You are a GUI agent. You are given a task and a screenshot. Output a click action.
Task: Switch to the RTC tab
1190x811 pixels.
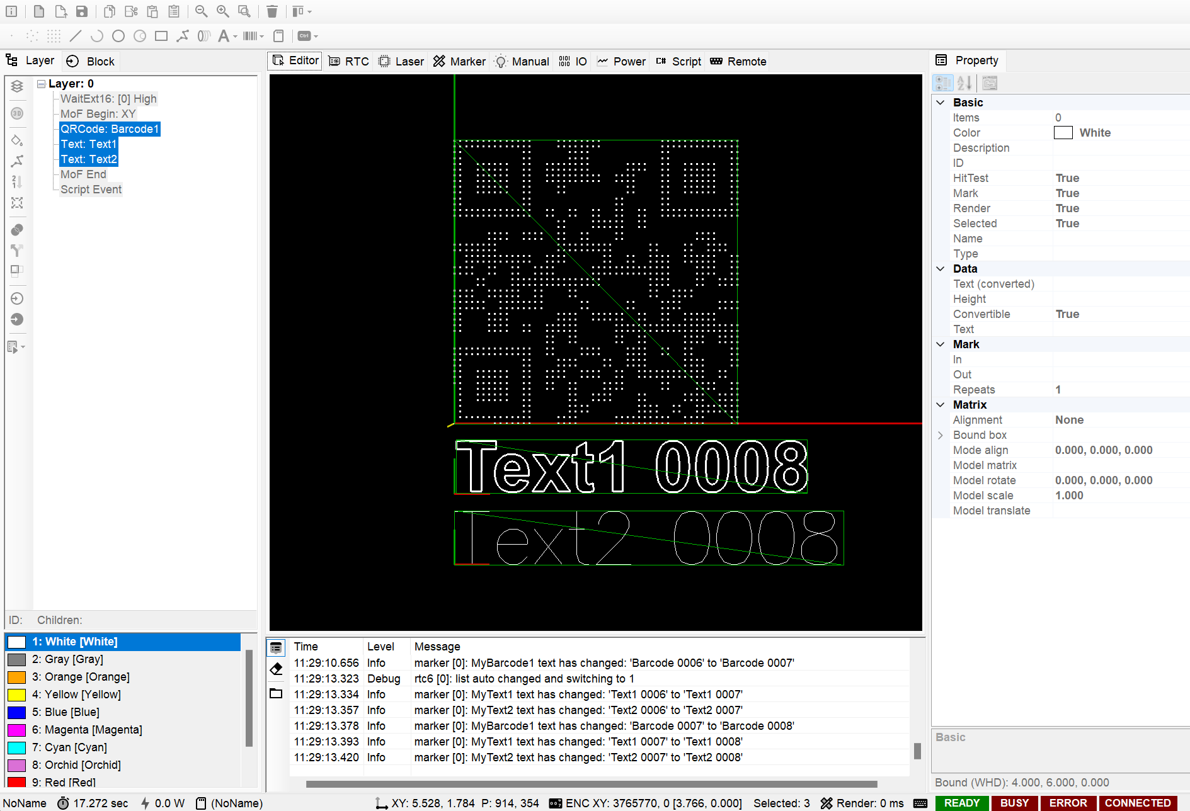click(349, 61)
